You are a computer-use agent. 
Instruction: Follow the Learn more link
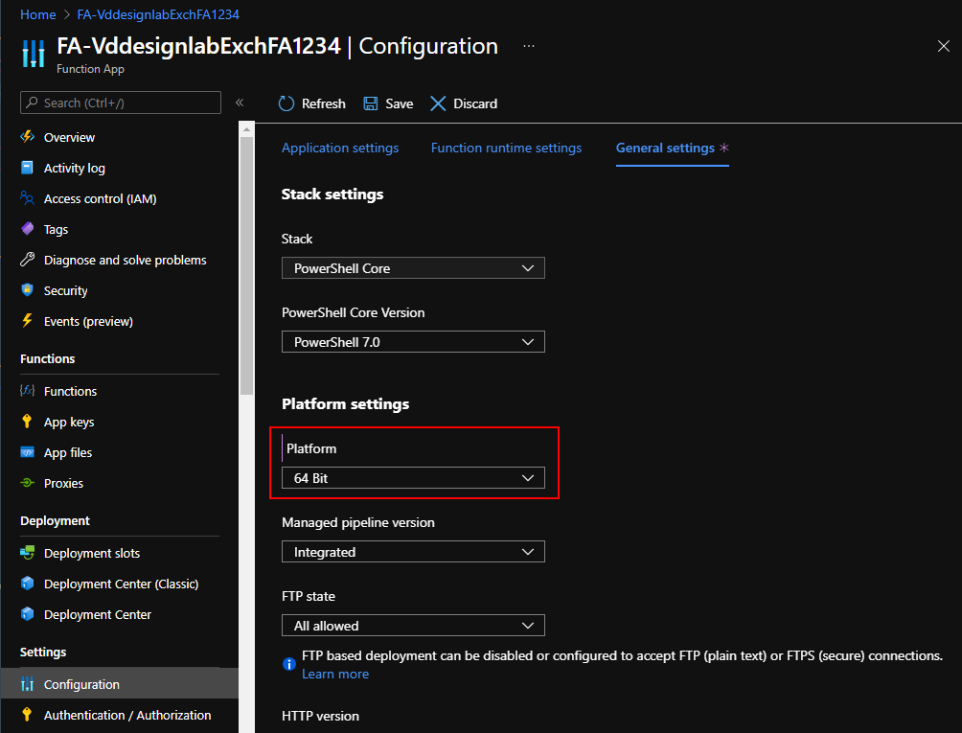335,674
